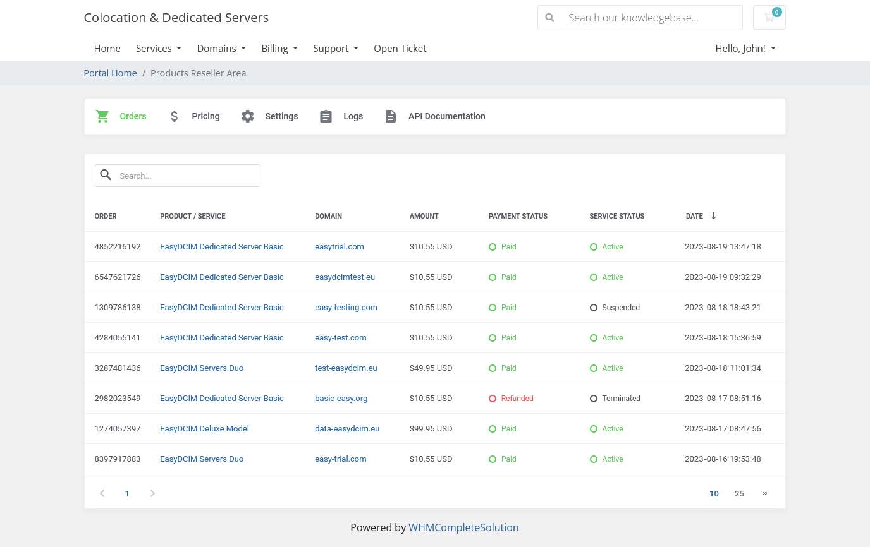Sort by Payment Status column header

[518, 216]
